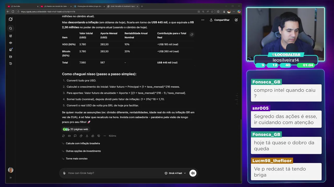Image resolution: width=334 pixels, height=187 pixels.
Task: Click the 'Bitcoin (50%)' table cell
Action: click(x=66, y=54)
